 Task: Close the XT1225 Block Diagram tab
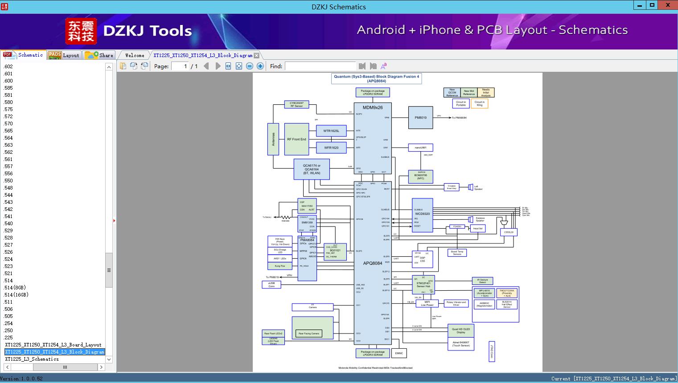pyautogui.click(x=256, y=55)
